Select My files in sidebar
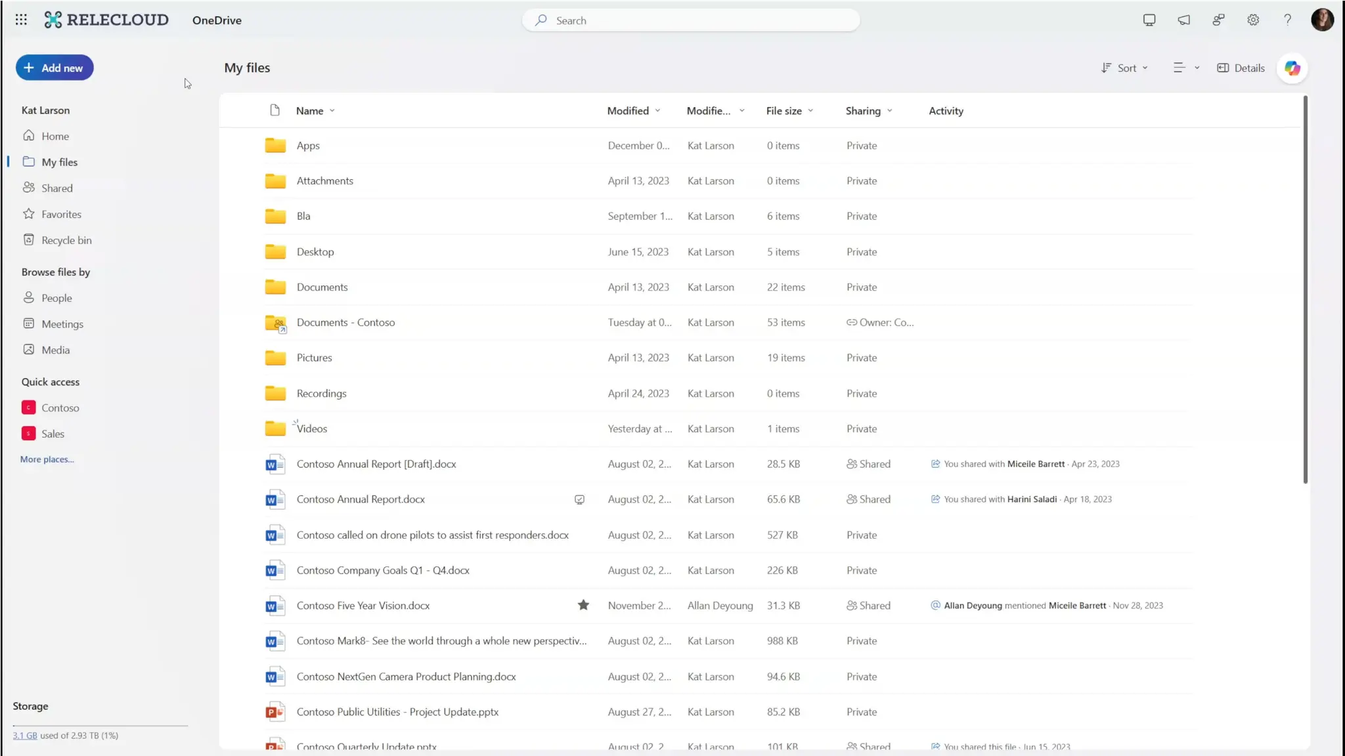Screen dimensions: 1345x756 coord(59,162)
